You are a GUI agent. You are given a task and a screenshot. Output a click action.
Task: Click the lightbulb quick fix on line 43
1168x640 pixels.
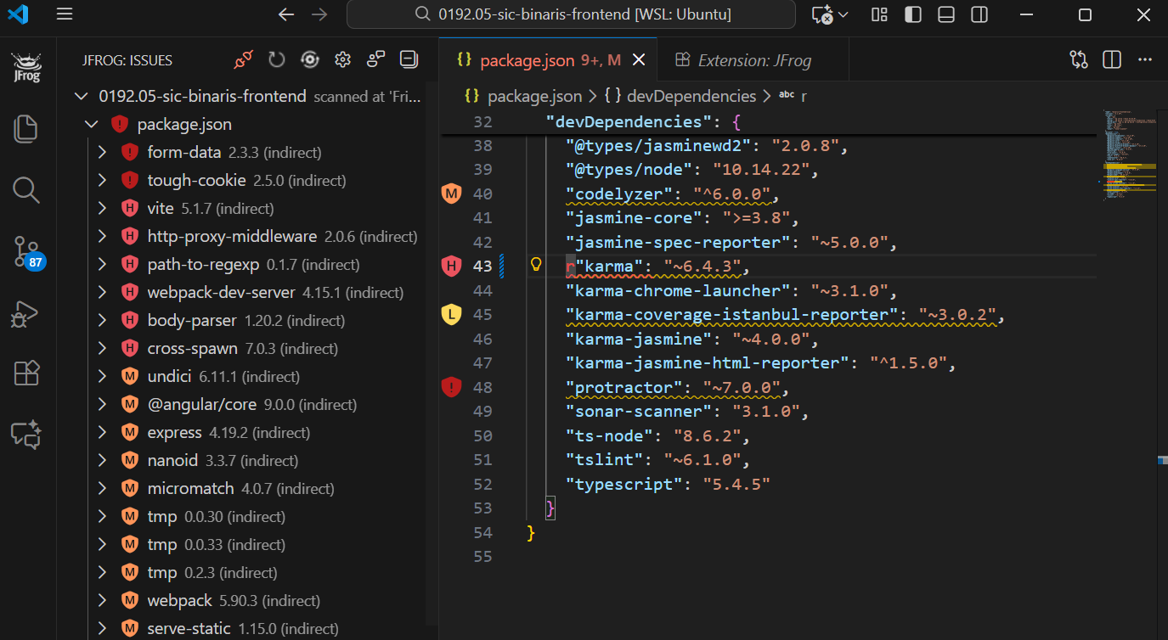click(x=536, y=264)
